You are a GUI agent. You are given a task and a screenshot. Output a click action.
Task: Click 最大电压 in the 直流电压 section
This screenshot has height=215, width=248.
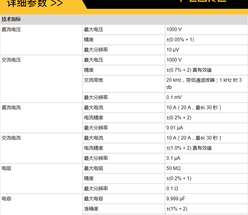click(94, 29)
